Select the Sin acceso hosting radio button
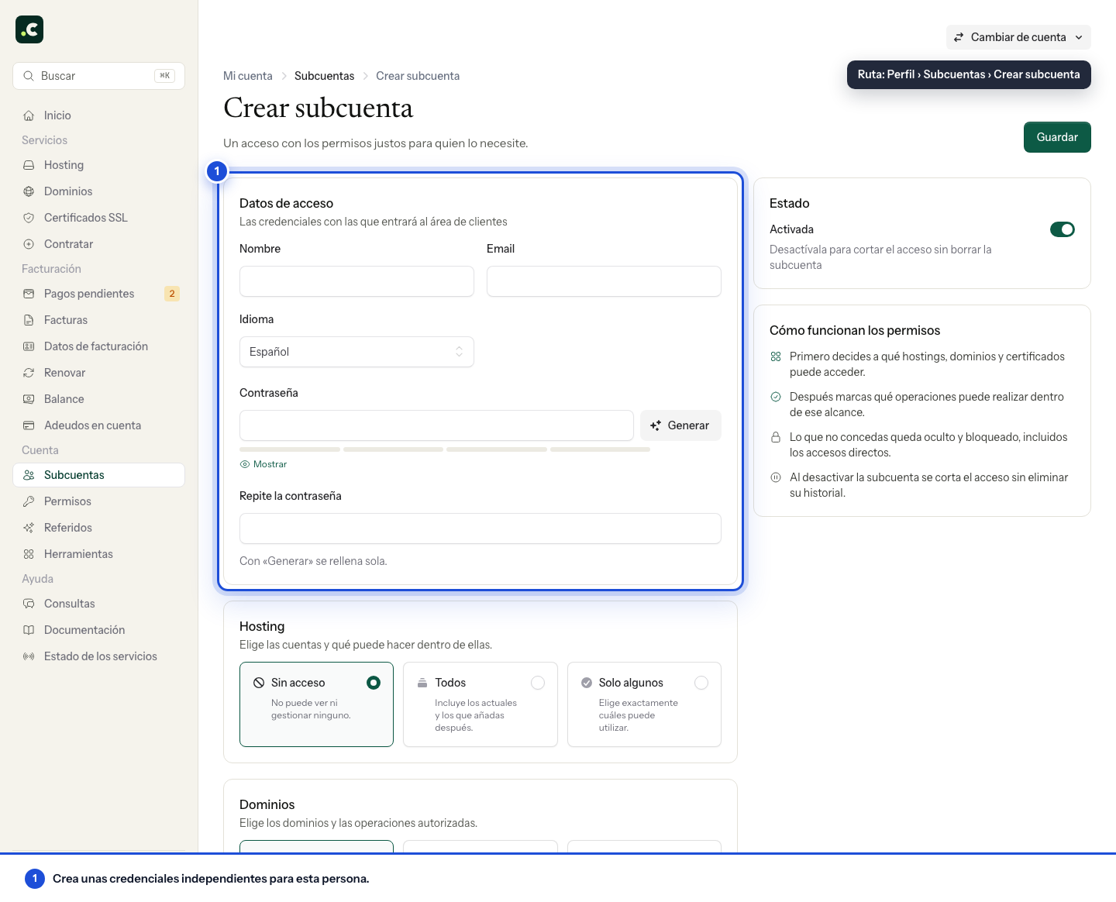Image resolution: width=1116 pixels, height=902 pixels. [374, 683]
